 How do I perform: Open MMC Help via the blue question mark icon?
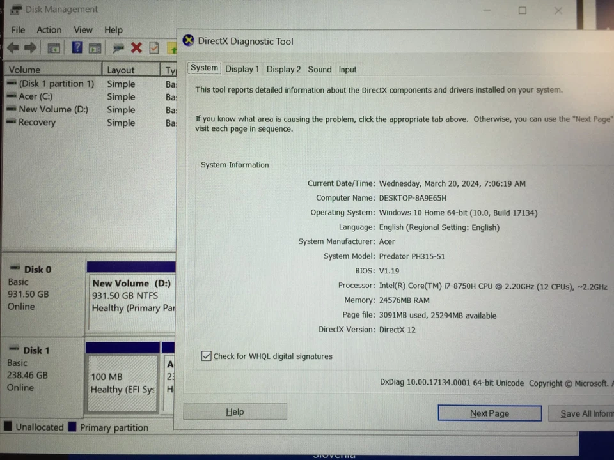coord(76,47)
